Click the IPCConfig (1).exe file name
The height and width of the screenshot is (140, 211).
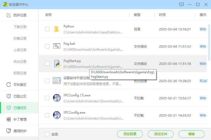click(77, 95)
